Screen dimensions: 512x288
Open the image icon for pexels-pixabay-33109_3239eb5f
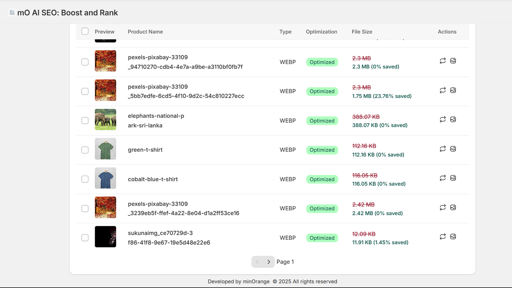click(x=453, y=207)
